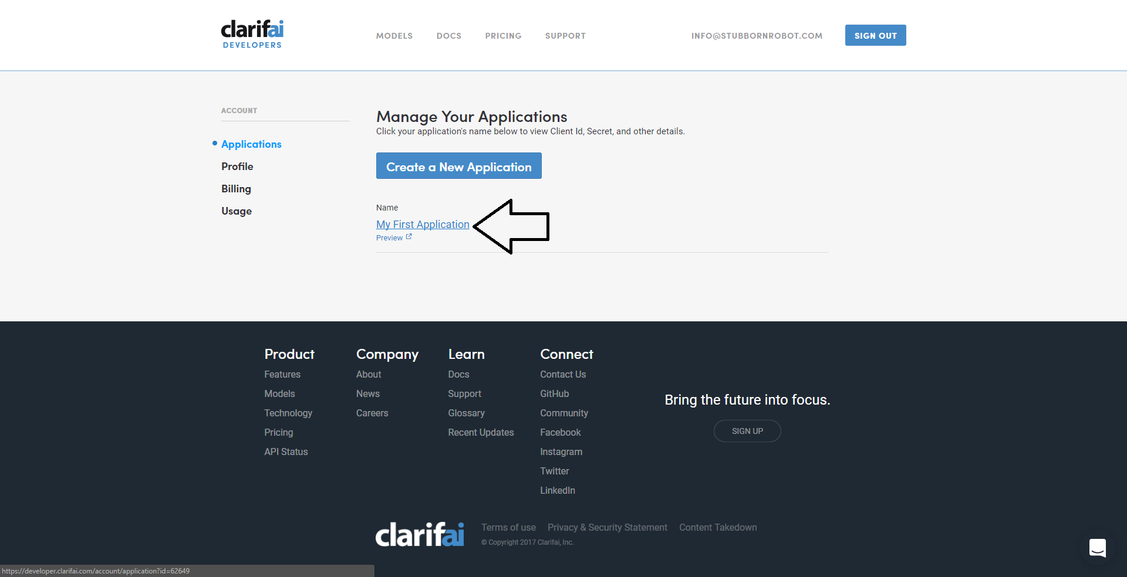The height and width of the screenshot is (577, 1127).
Task: Open the Twitter footer link
Action: [x=555, y=471]
